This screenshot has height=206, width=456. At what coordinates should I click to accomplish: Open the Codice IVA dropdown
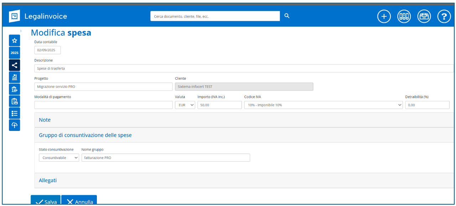323,105
